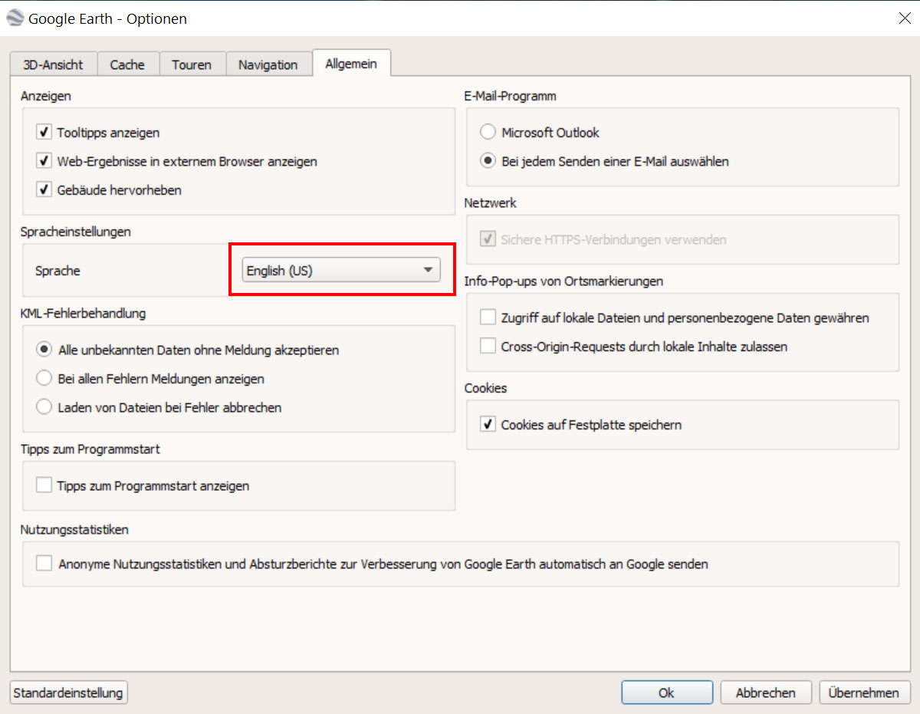
Task: Check Zugriff auf lokale Dateien gewähren
Action: coord(488,318)
